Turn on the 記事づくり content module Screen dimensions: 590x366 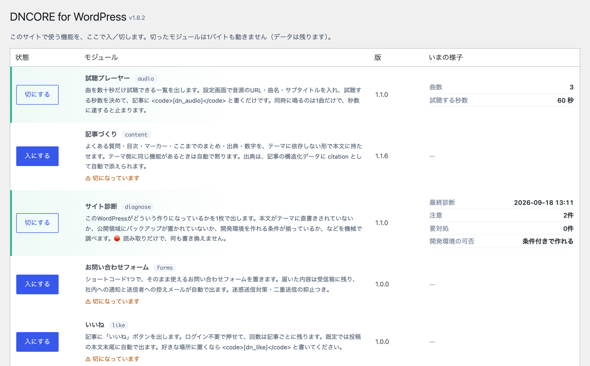37,156
